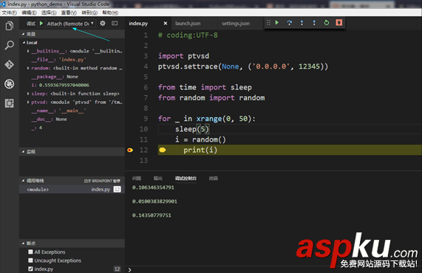The height and width of the screenshot is (273, 422).
Task: Open the Source Control view
Action: [x=10, y=64]
